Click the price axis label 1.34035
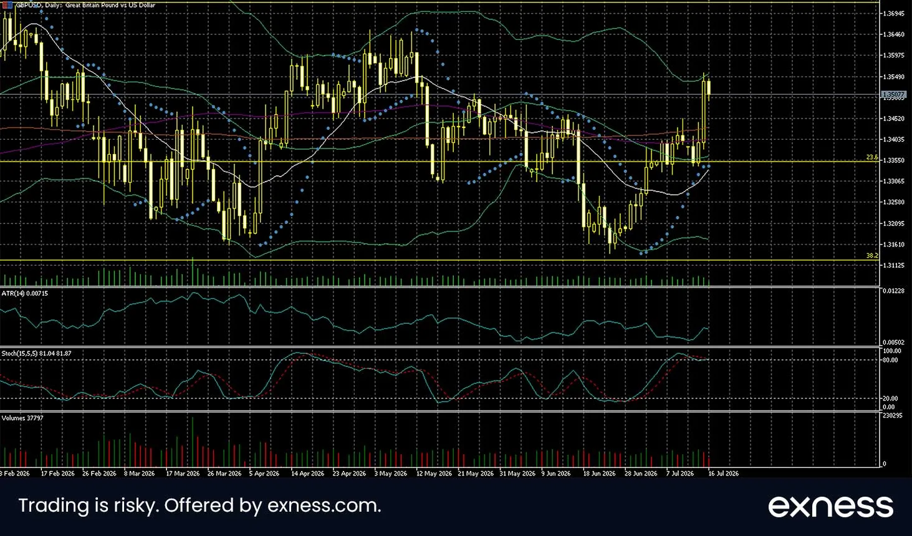The height and width of the screenshot is (536, 912). click(894, 140)
